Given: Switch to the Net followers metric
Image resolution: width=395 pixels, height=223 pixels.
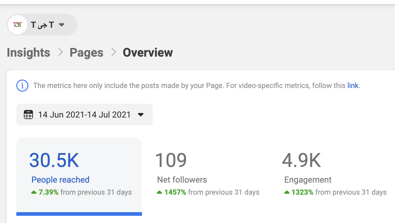Looking at the screenshot, I should point(182,180).
